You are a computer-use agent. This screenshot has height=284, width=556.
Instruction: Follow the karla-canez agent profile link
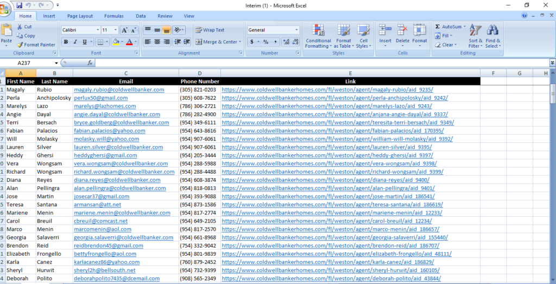tap(327, 262)
